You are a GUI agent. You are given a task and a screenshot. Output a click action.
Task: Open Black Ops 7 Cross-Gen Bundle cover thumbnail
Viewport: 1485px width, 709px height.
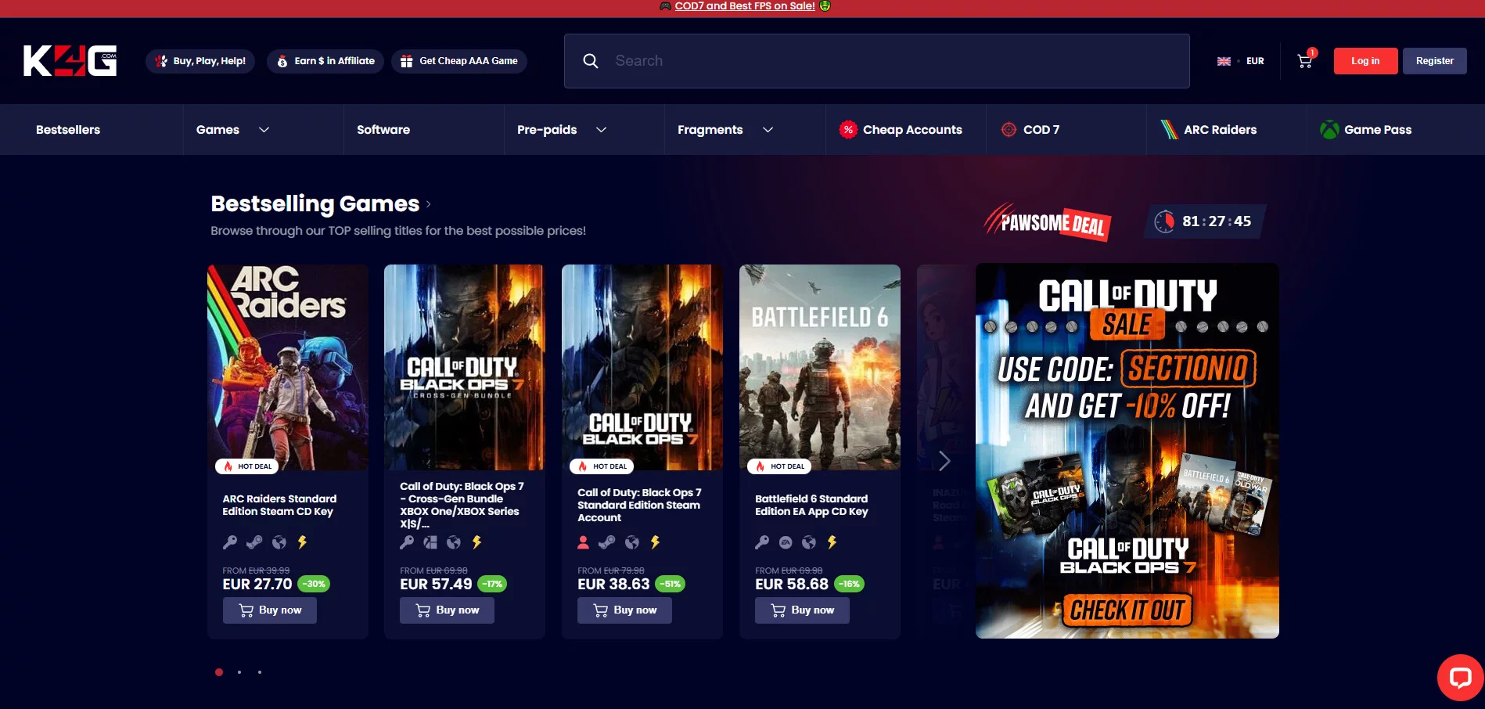(x=465, y=367)
